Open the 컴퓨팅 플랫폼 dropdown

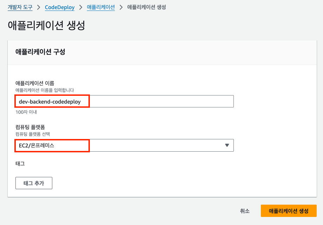[124, 145]
